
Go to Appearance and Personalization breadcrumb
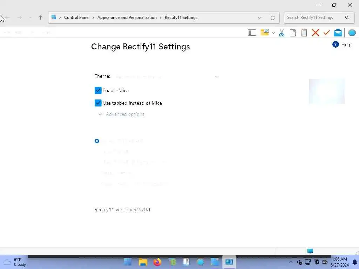point(127,18)
